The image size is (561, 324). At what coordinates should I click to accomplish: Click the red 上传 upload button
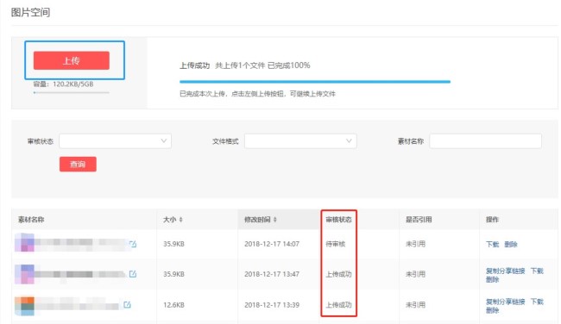[x=72, y=60]
